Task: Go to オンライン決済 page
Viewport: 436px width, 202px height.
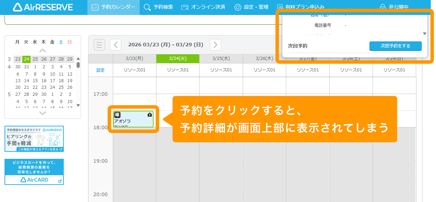Action: point(203,7)
